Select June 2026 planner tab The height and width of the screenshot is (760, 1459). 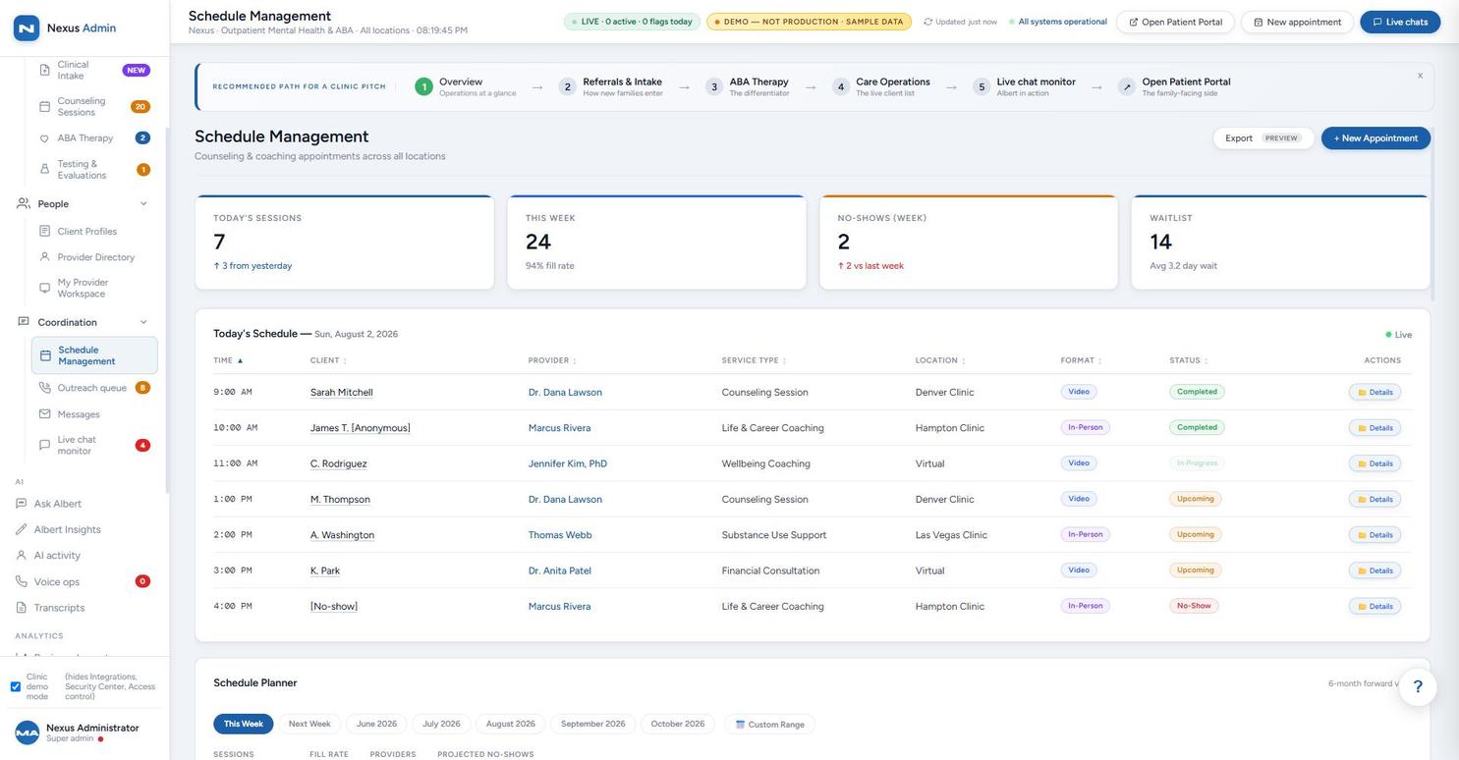[x=376, y=725]
